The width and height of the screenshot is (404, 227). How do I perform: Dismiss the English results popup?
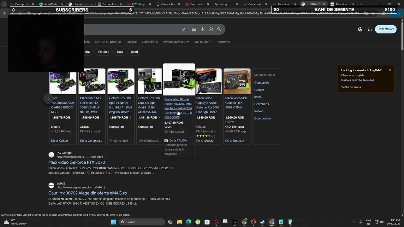(390, 70)
